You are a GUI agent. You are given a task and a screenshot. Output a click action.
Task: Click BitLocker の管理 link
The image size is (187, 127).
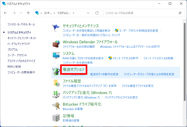[x=73, y=109]
